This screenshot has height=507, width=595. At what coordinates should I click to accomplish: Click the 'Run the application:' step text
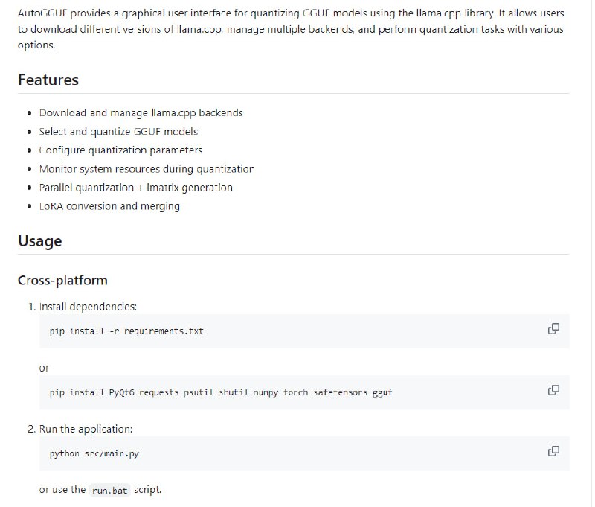click(86, 430)
